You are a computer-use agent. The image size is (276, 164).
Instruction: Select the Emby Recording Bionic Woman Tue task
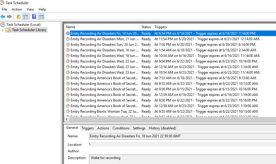(105, 111)
